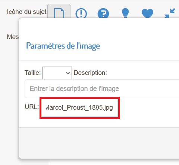Image resolution: width=179 pixels, height=165 pixels.
Task: Click the empty white header above the dialog title
Action: [x=99, y=29]
